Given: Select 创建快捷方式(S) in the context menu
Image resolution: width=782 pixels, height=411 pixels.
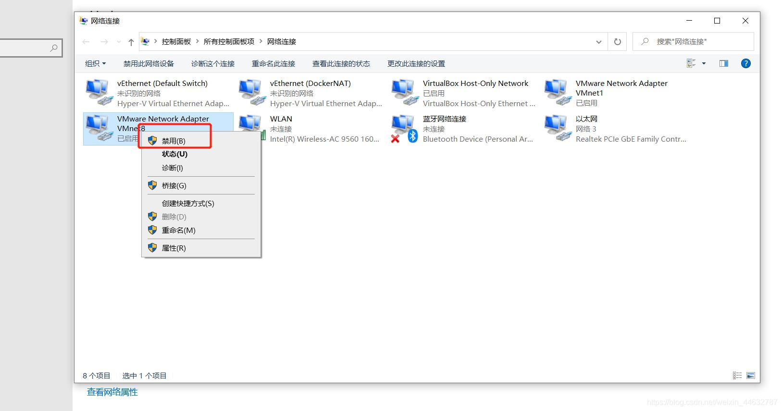Looking at the screenshot, I should [x=201, y=203].
